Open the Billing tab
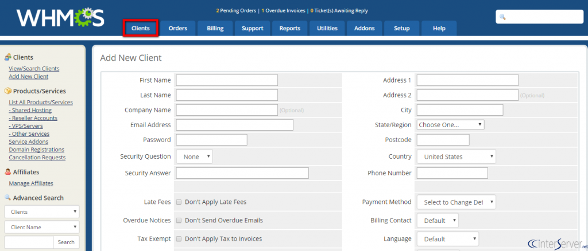 point(215,29)
